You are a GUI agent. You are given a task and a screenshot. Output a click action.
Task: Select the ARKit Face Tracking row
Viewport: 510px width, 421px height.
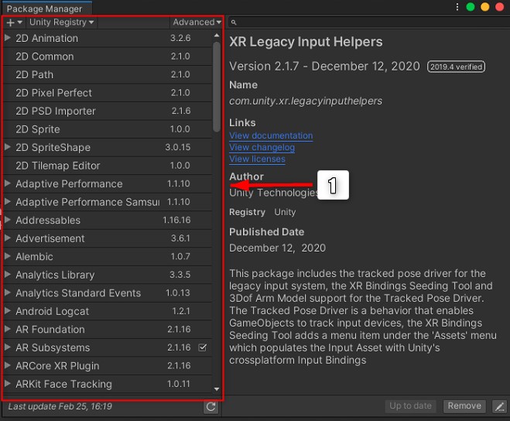click(x=108, y=385)
